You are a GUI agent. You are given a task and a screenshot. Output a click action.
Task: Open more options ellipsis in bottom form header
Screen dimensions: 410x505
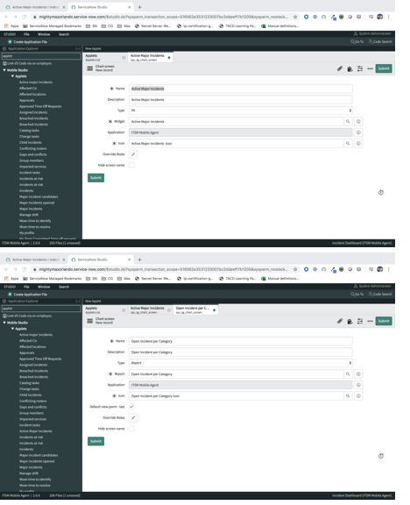coord(370,321)
